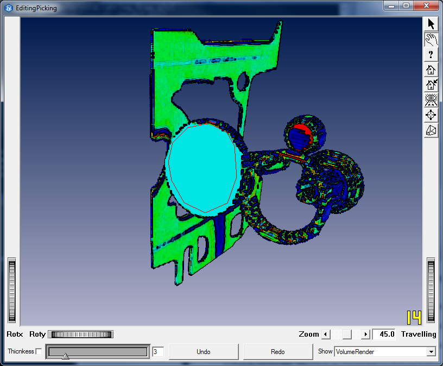Click the View All eye icon
The width and height of the screenshot is (443, 366).
tap(431, 100)
